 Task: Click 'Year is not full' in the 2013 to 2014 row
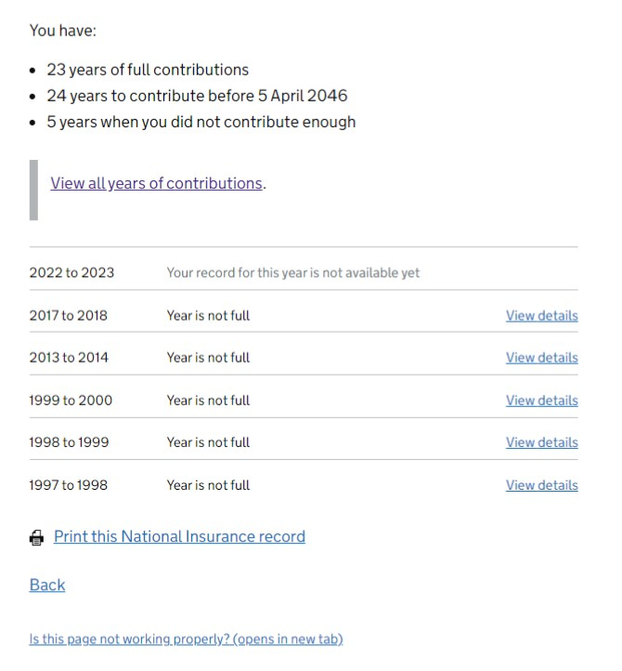coord(208,358)
